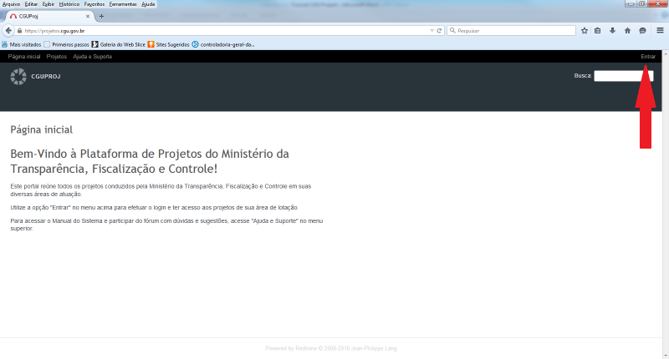Click the Entrar login link
Screen dimensions: 669x359
(x=647, y=57)
